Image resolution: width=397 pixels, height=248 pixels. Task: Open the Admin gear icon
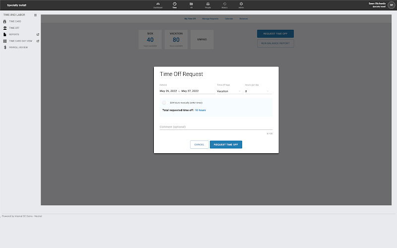(x=241, y=5)
